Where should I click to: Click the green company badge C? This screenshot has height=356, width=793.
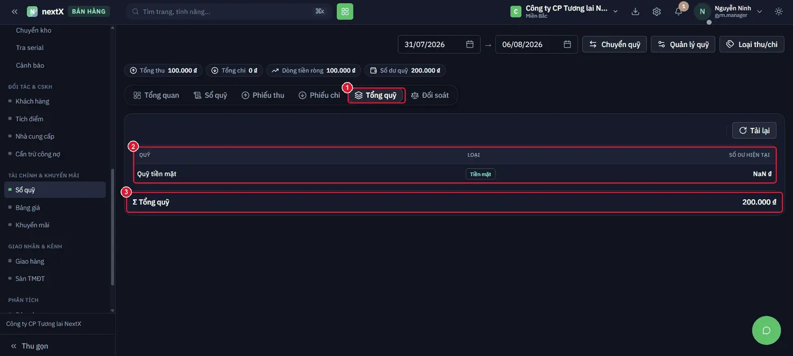[x=516, y=12]
